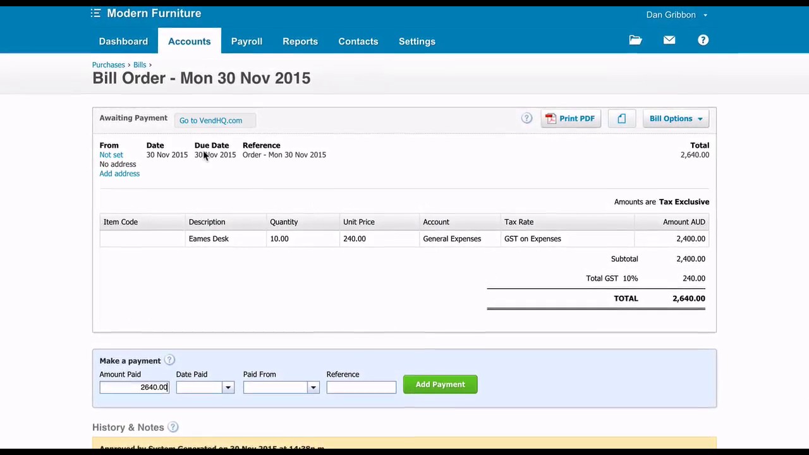Image resolution: width=809 pixels, height=455 pixels.
Task: Click the reference text Order - Mon 30 Nov 2015
Action: 284,155
